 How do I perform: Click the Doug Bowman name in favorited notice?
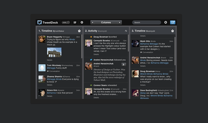click(x=101, y=37)
